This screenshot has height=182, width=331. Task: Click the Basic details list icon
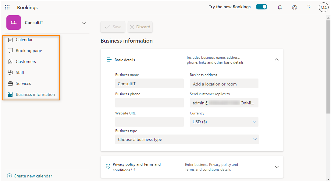click(109, 60)
